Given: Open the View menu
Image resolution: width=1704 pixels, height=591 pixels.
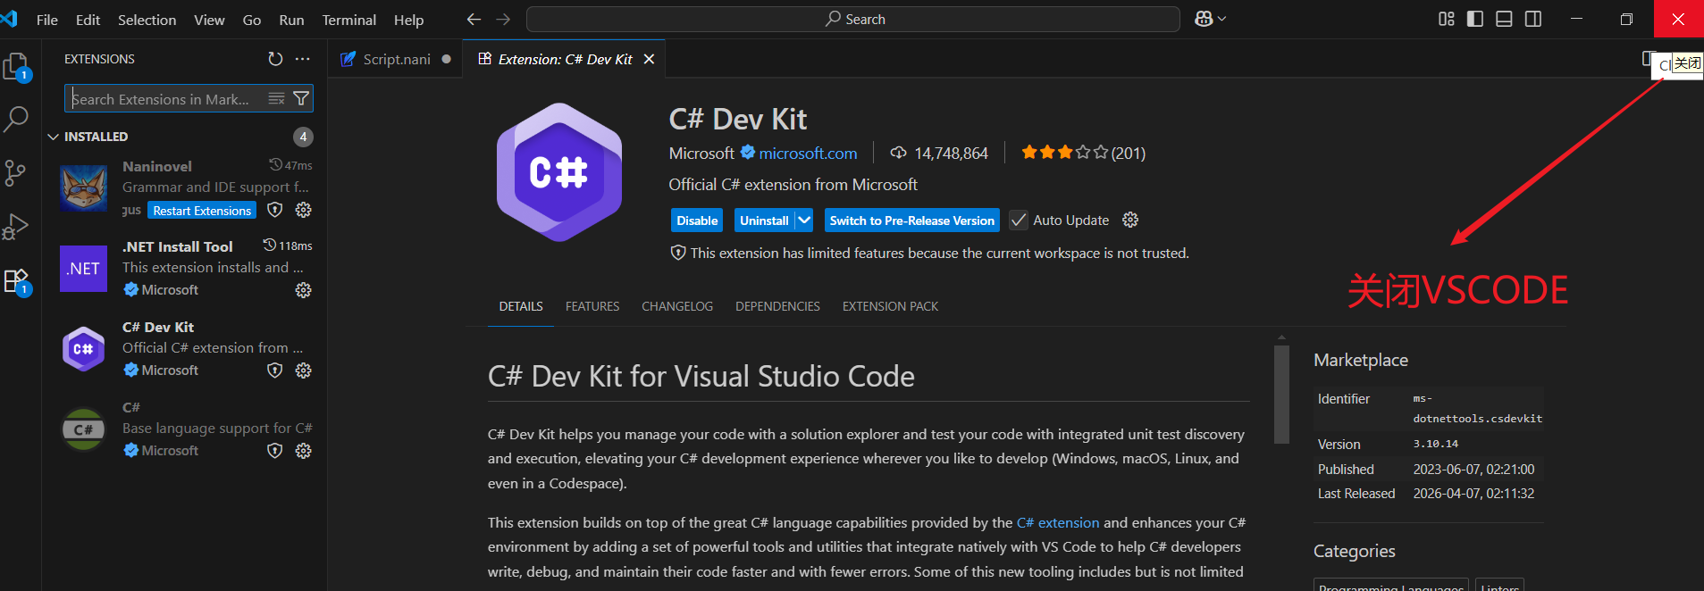Looking at the screenshot, I should tap(209, 20).
